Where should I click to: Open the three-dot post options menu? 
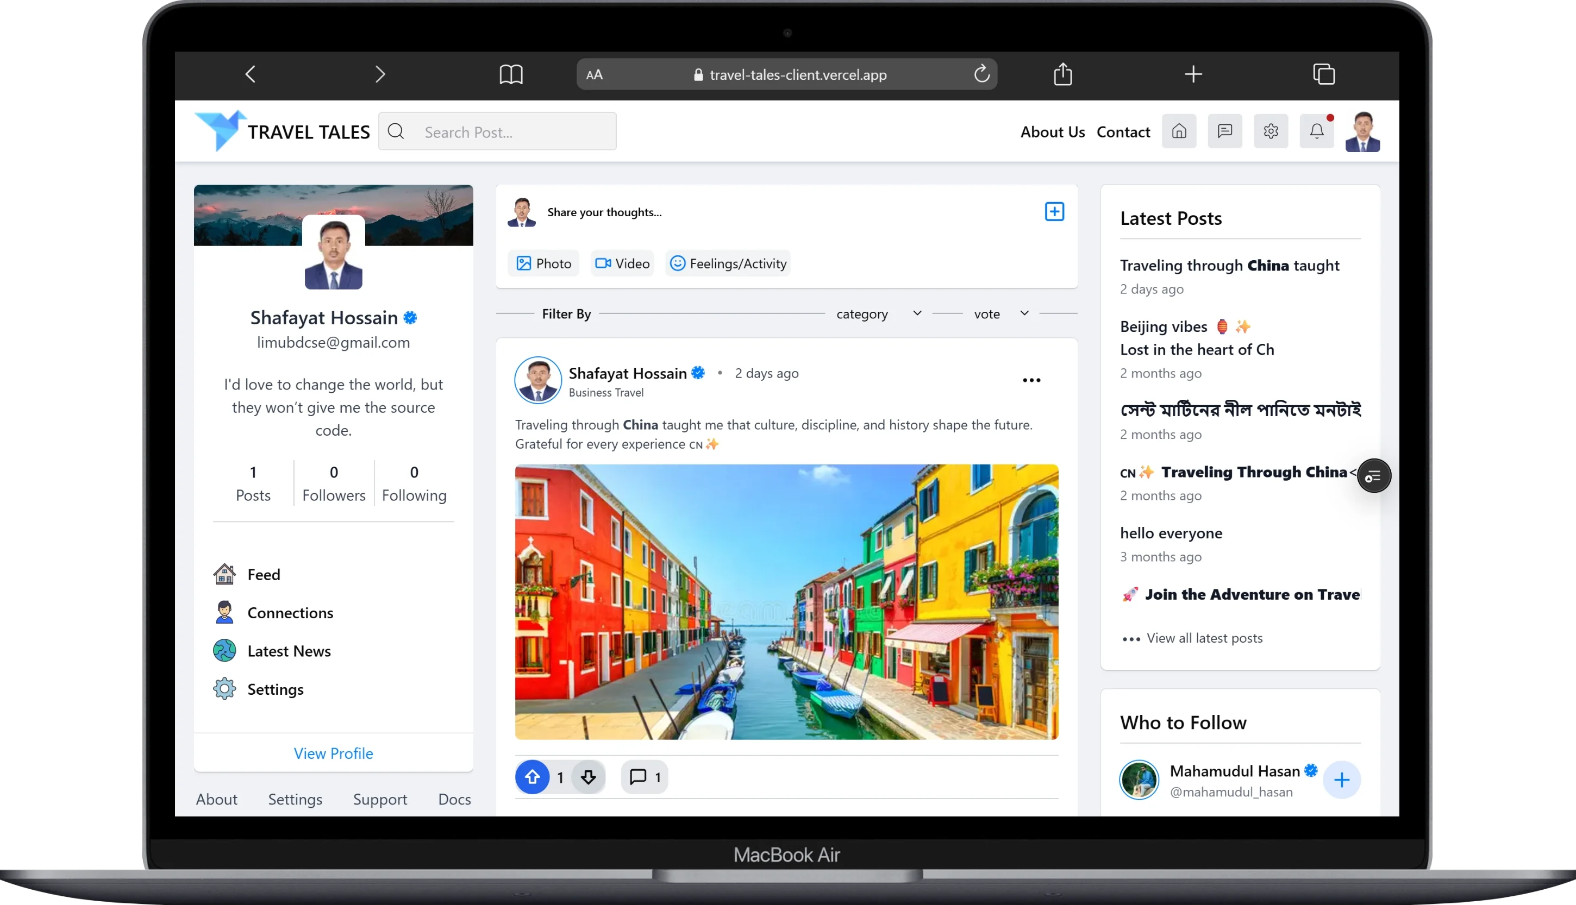click(1031, 380)
